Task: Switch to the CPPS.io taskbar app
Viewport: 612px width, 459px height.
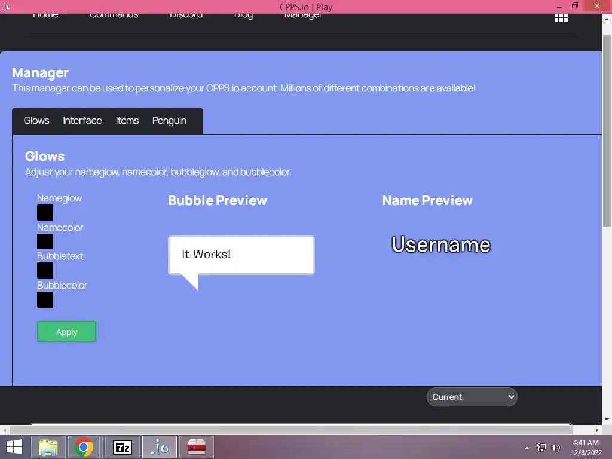Action: [x=160, y=447]
